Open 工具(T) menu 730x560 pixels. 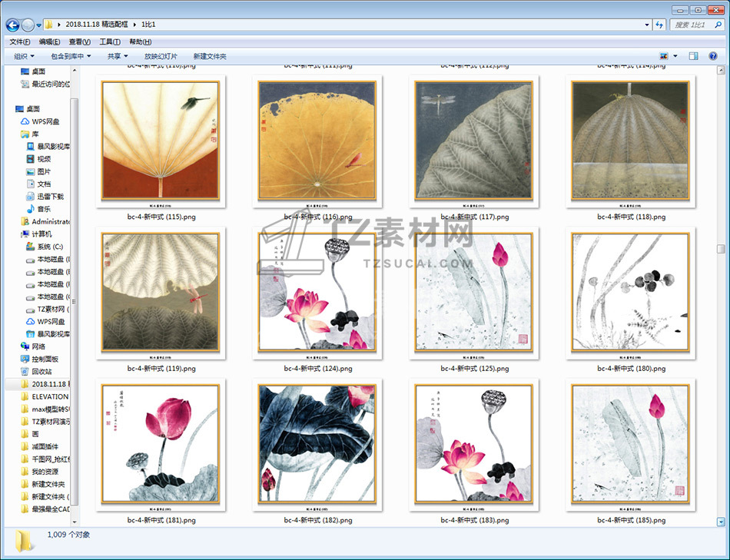pyautogui.click(x=110, y=42)
